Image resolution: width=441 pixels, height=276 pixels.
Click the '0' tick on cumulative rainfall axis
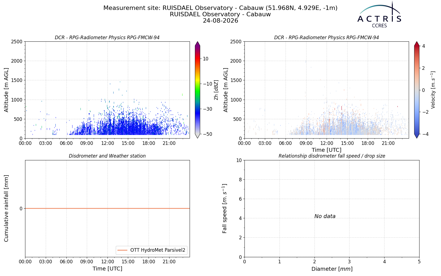pyautogui.click(x=21, y=209)
